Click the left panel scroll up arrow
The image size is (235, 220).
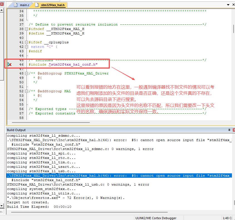2,10
